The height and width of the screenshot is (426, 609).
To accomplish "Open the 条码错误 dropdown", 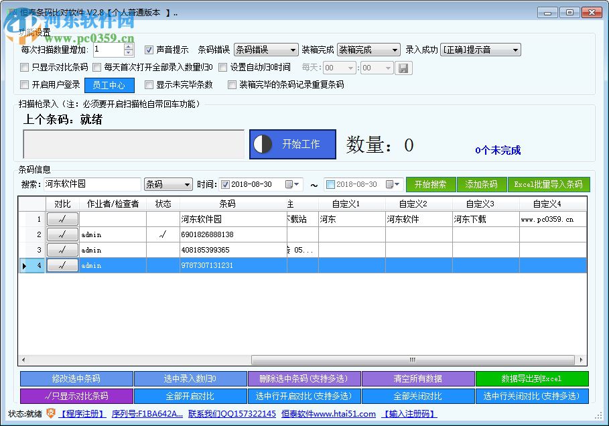I will [x=266, y=49].
